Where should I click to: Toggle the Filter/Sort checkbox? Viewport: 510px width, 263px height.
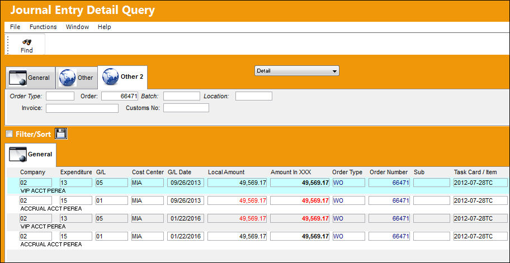10,134
